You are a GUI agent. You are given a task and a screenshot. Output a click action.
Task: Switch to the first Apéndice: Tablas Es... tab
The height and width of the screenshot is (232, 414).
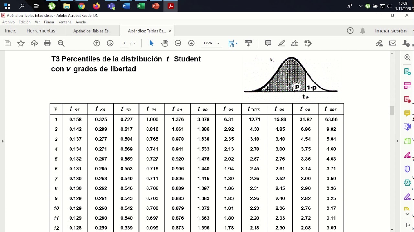(x=92, y=31)
